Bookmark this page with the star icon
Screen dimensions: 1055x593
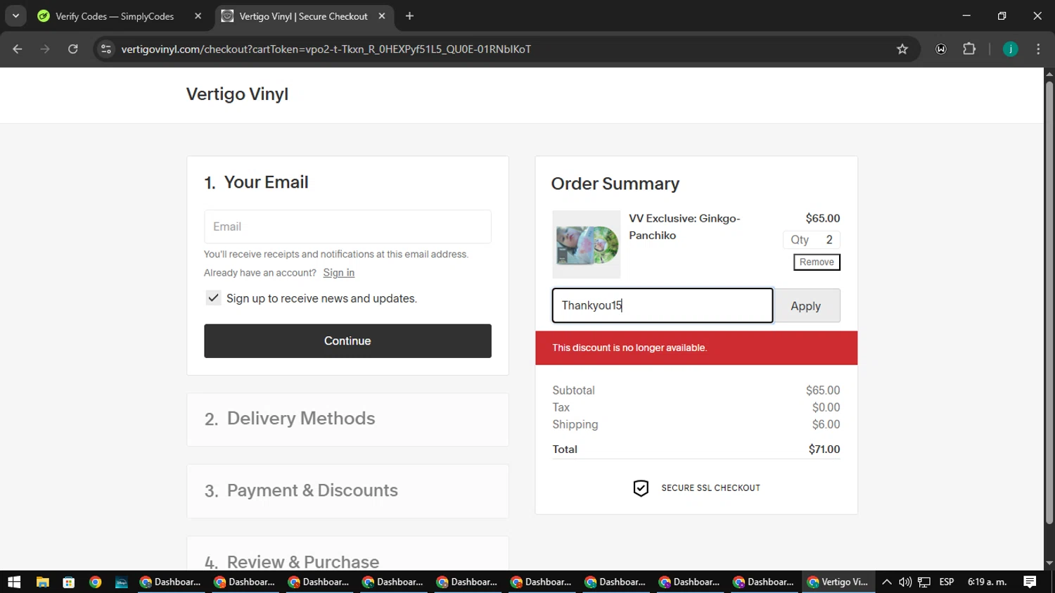[902, 49]
